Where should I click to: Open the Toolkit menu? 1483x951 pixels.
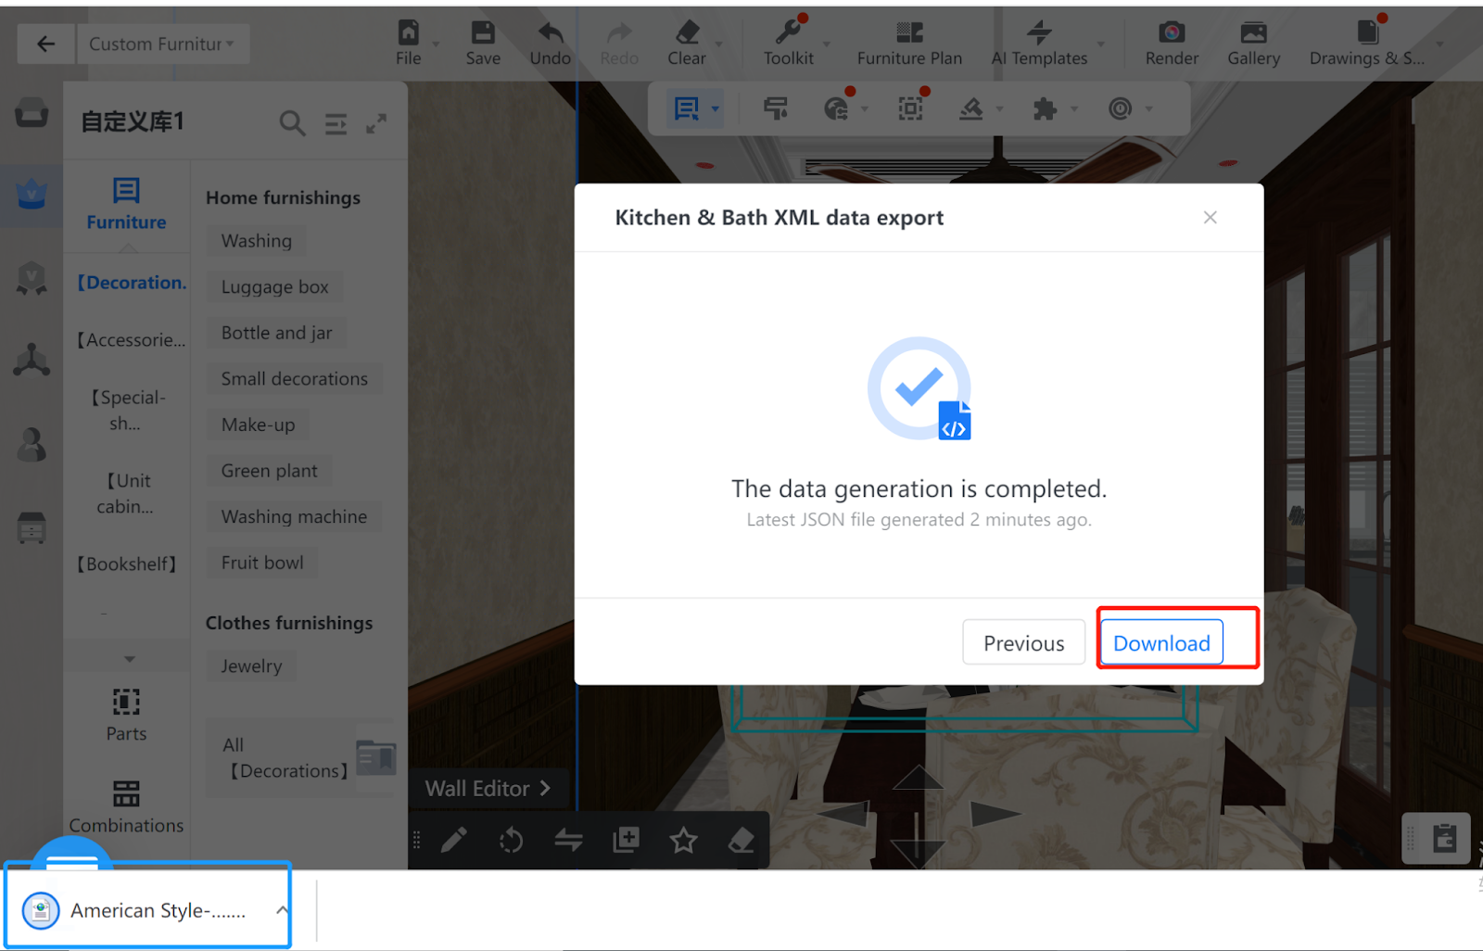(789, 44)
